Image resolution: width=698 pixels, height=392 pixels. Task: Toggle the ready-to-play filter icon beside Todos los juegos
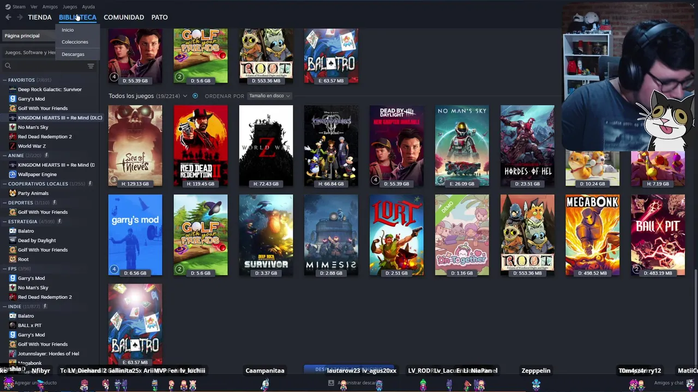click(x=195, y=96)
